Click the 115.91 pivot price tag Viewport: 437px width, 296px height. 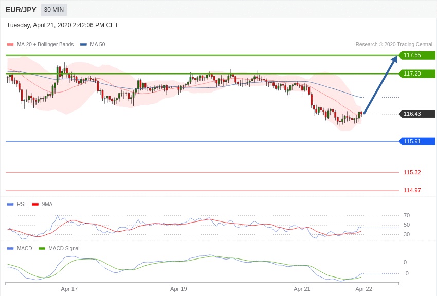coord(417,141)
